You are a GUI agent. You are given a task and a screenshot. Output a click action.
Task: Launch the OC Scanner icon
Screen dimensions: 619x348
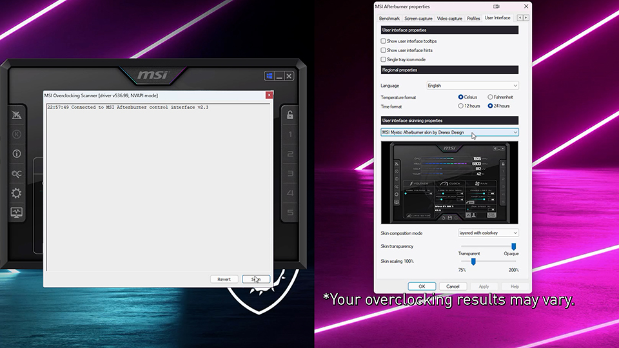(x=17, y=173)
